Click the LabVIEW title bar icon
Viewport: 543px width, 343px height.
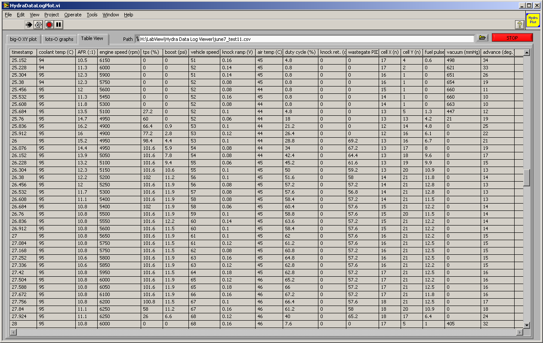tap(6, 5)
